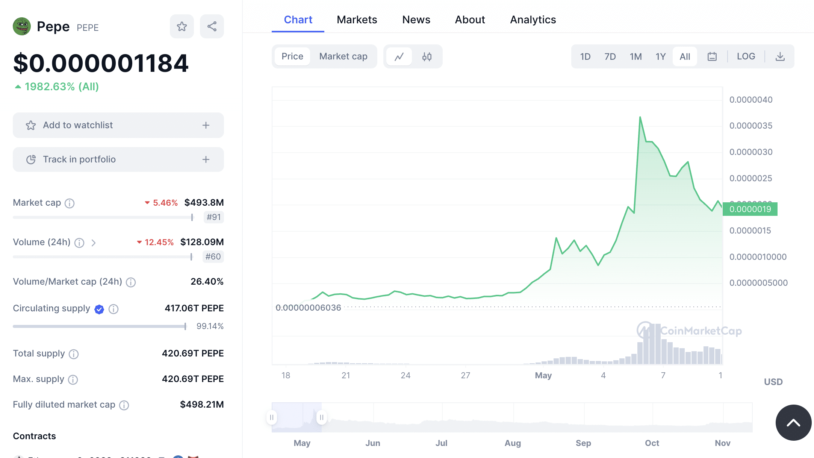Open the calendar date range picker
The image size is (814, 458).
(712, 56)
